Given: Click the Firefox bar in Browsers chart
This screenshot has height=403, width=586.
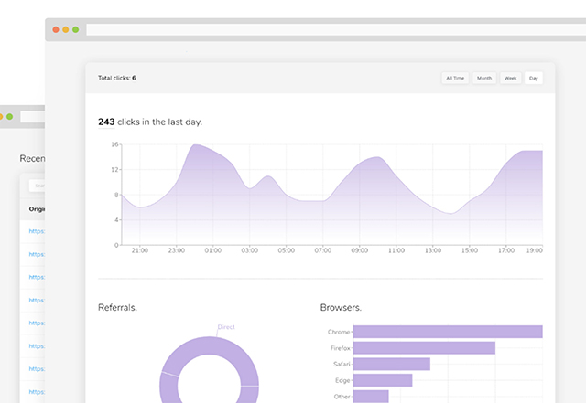Looking at the screenshot, I should (423, 348).
